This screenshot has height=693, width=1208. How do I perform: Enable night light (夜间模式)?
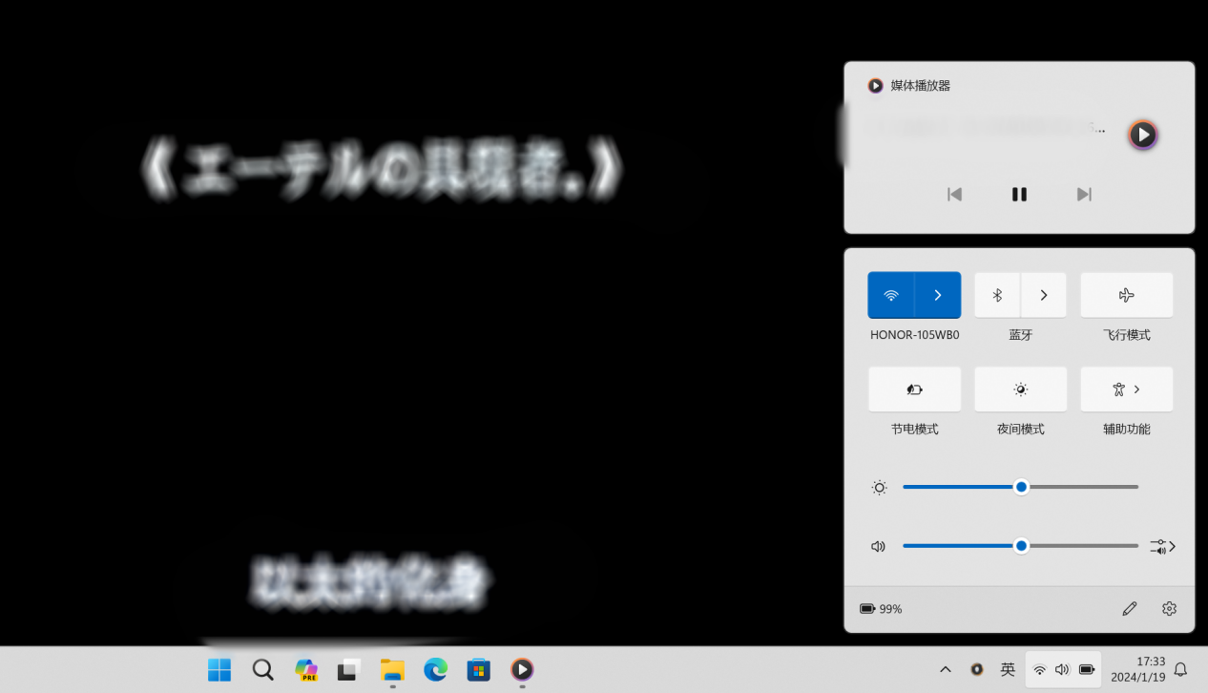click(1020, 389)
